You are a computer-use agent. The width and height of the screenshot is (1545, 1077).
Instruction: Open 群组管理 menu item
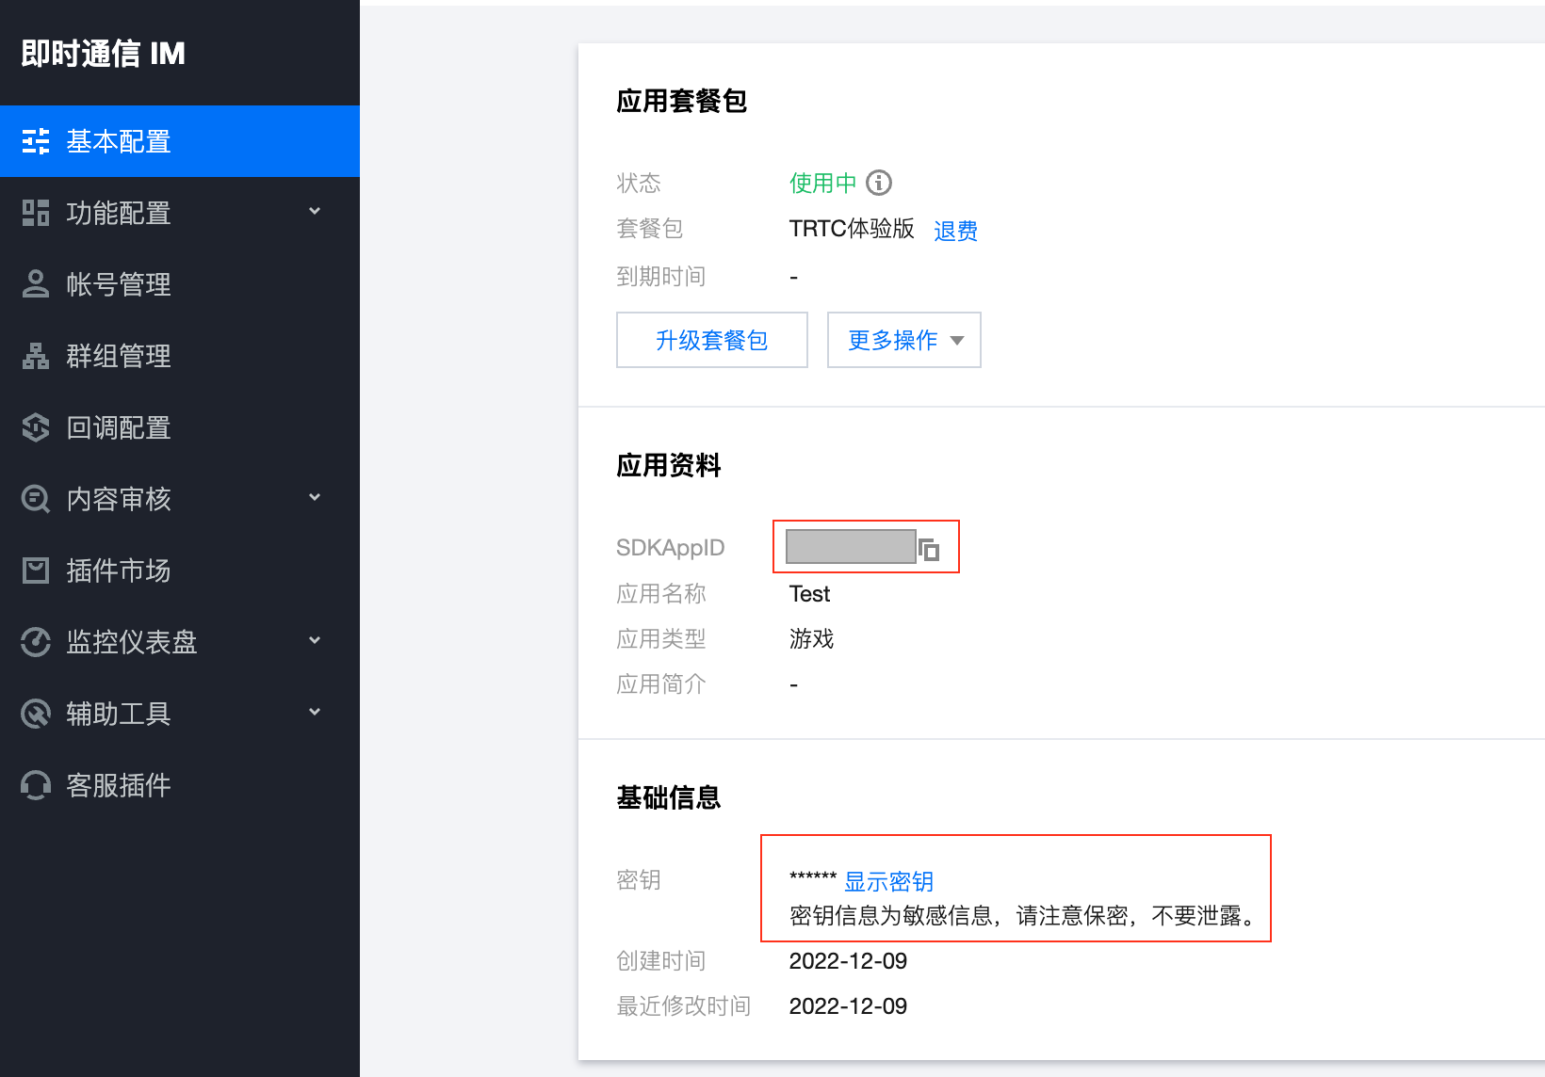(x=119, y=356)
